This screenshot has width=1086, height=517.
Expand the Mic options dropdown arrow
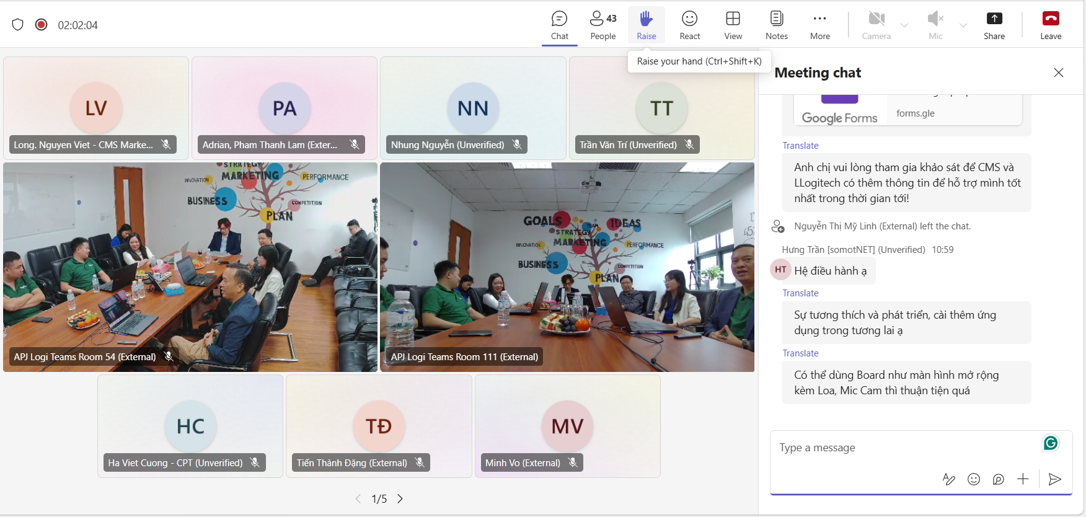pyautogui.click(x=963, y=25)
